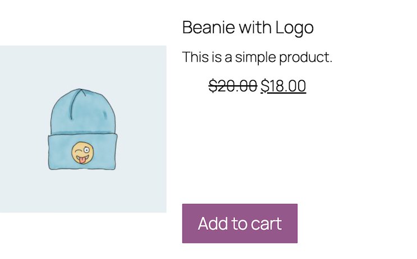Click the beanie product image
This screenshot has width=417, height=259.
tap(83, 129)
